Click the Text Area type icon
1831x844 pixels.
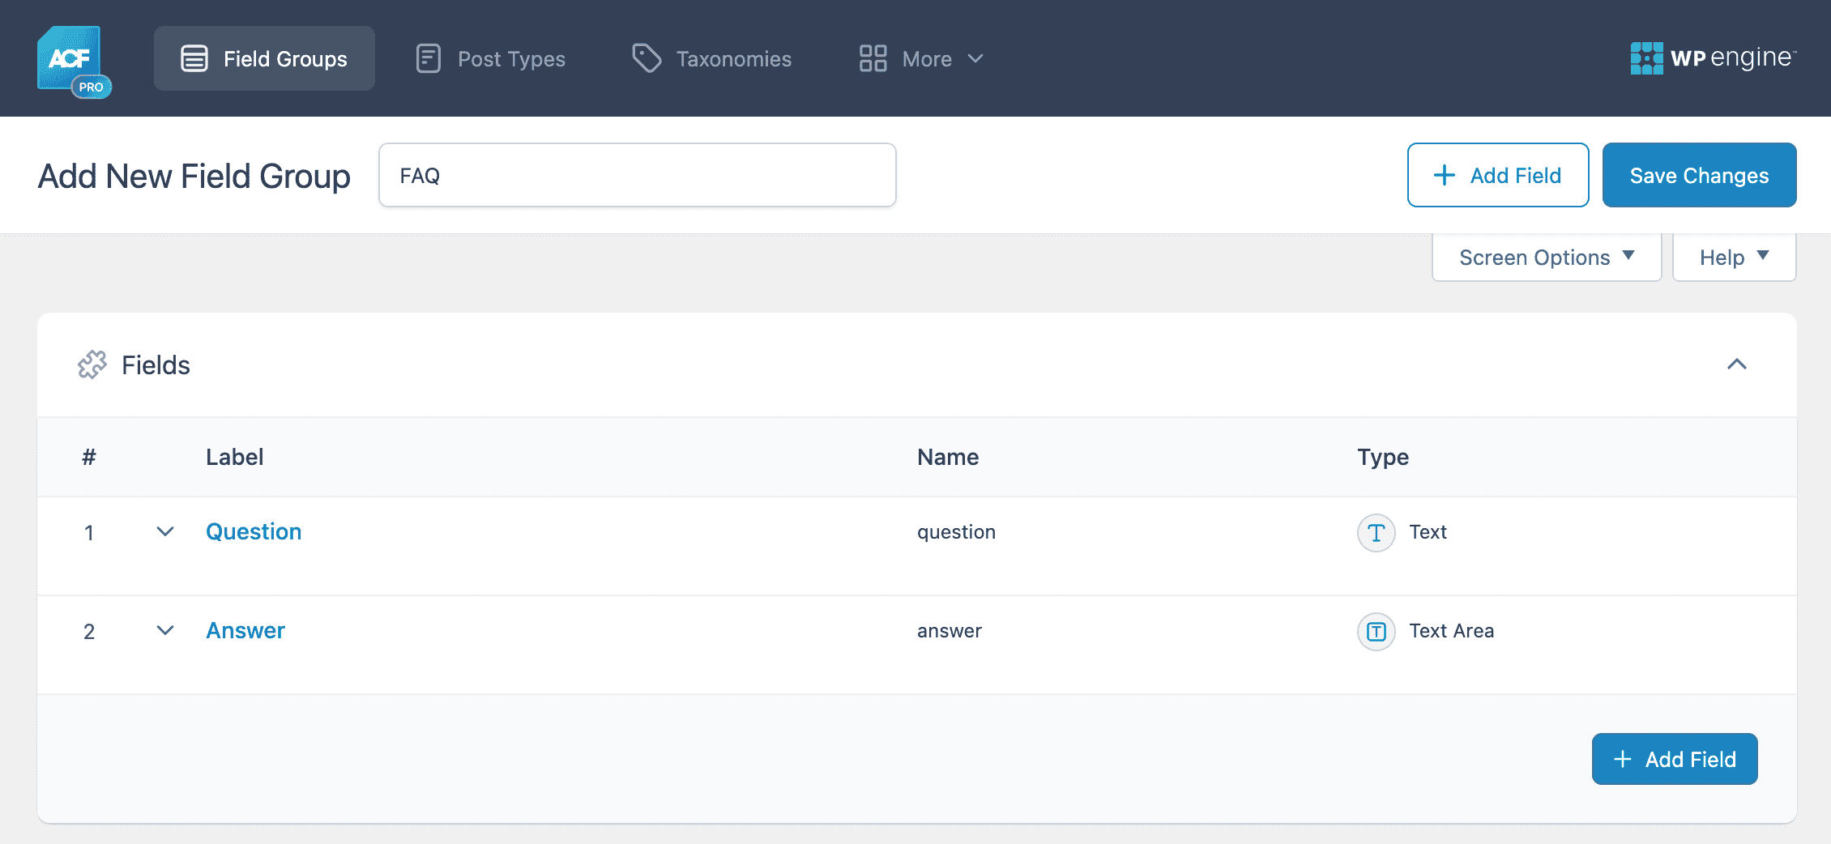pos(1376,631)
